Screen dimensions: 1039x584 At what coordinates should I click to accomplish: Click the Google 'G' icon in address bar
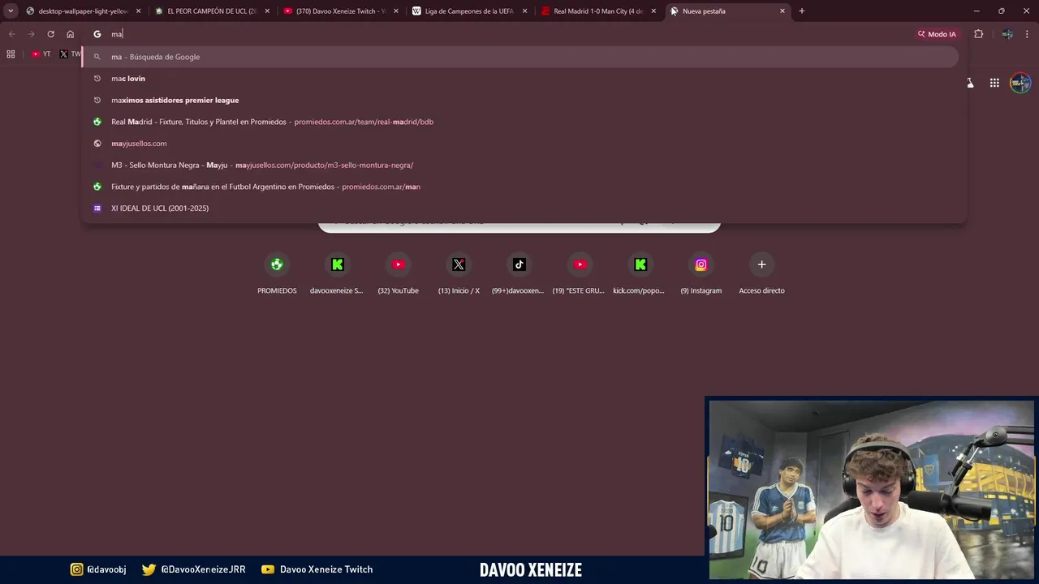click(x=97, y=34)
